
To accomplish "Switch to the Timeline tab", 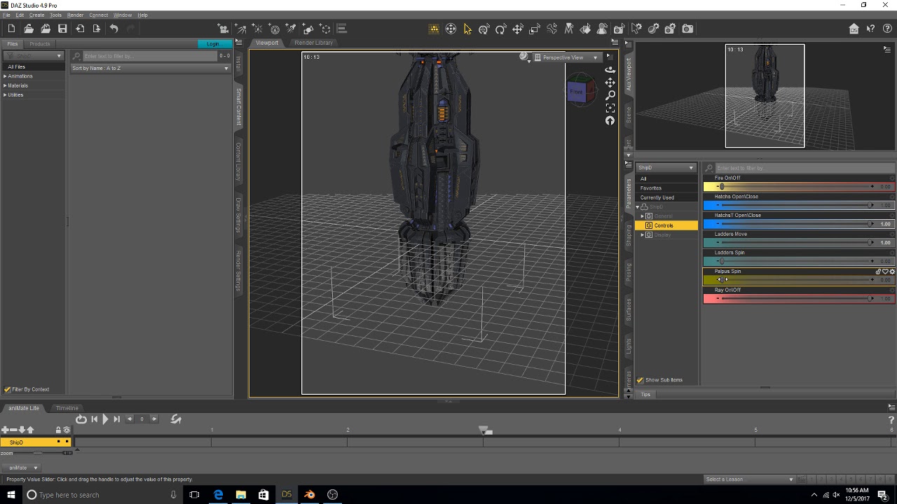I will [x=67, y=408].
